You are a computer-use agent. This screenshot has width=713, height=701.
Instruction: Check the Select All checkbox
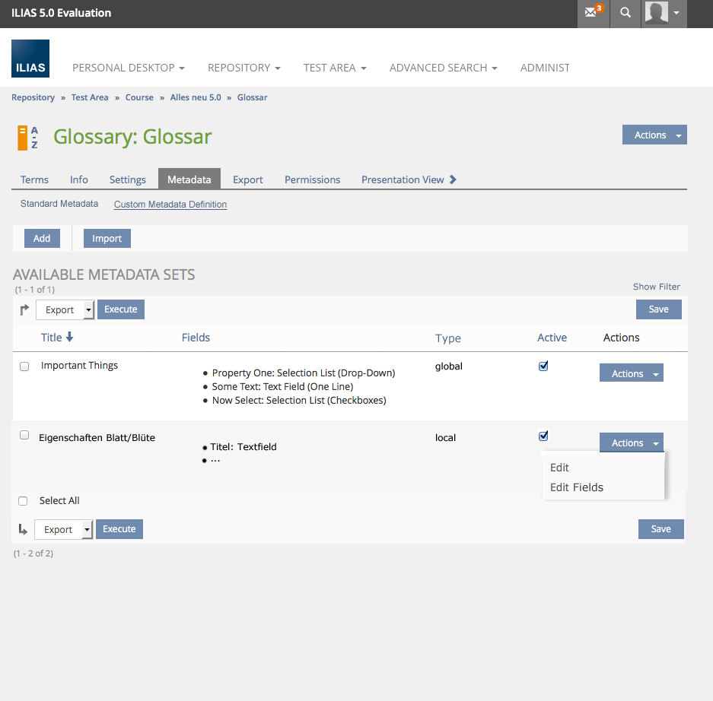23,501
